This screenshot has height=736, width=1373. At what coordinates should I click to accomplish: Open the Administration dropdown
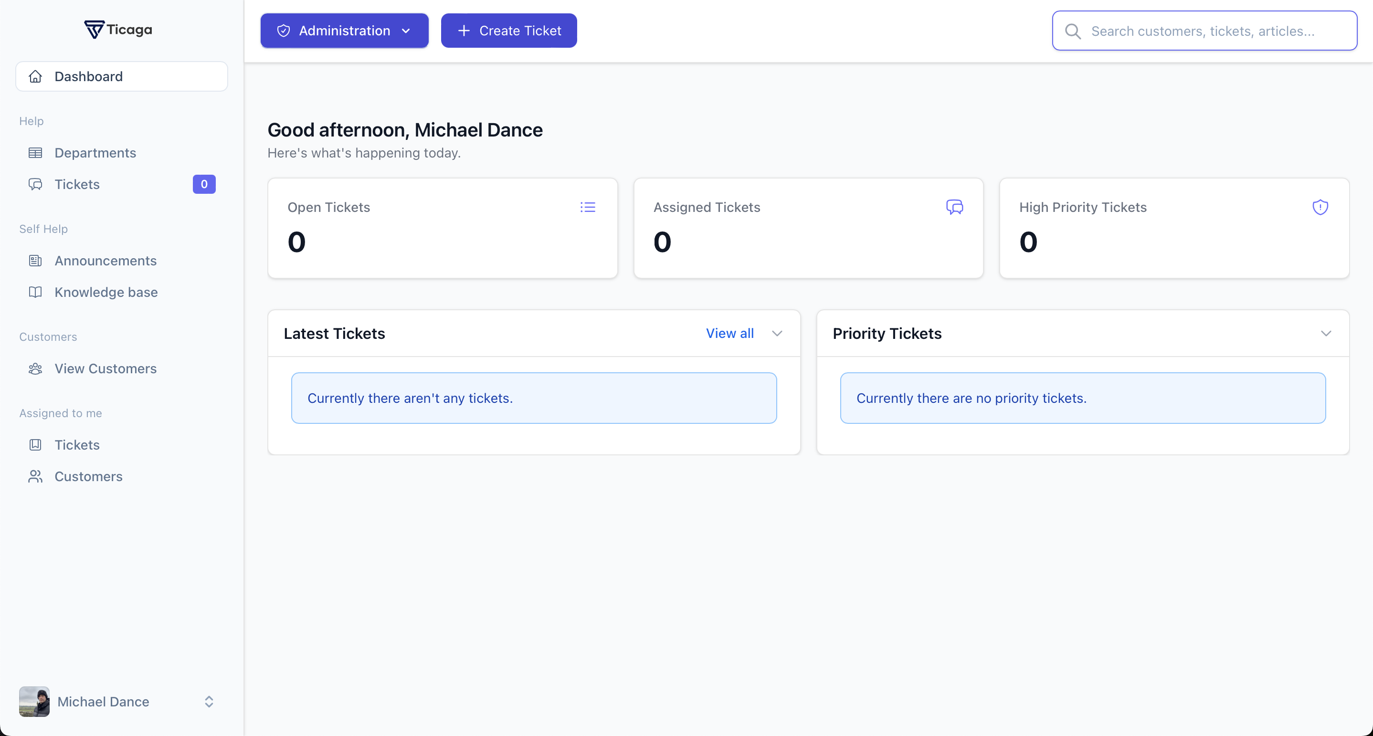[344, 31]
